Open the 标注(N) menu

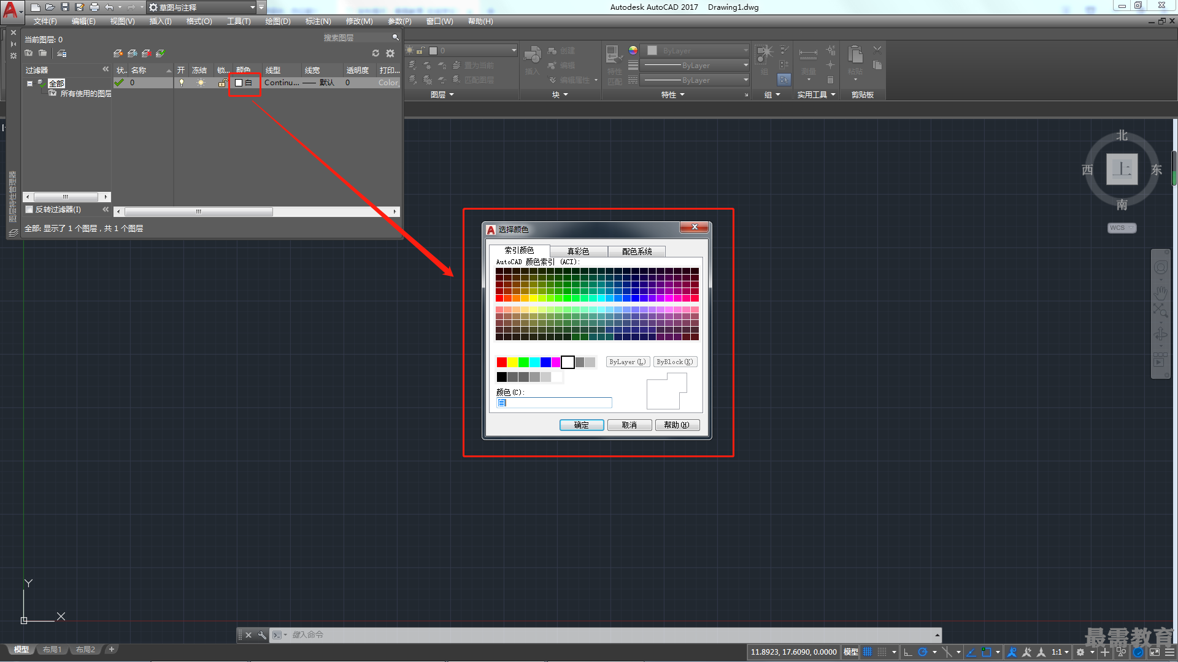318,21
